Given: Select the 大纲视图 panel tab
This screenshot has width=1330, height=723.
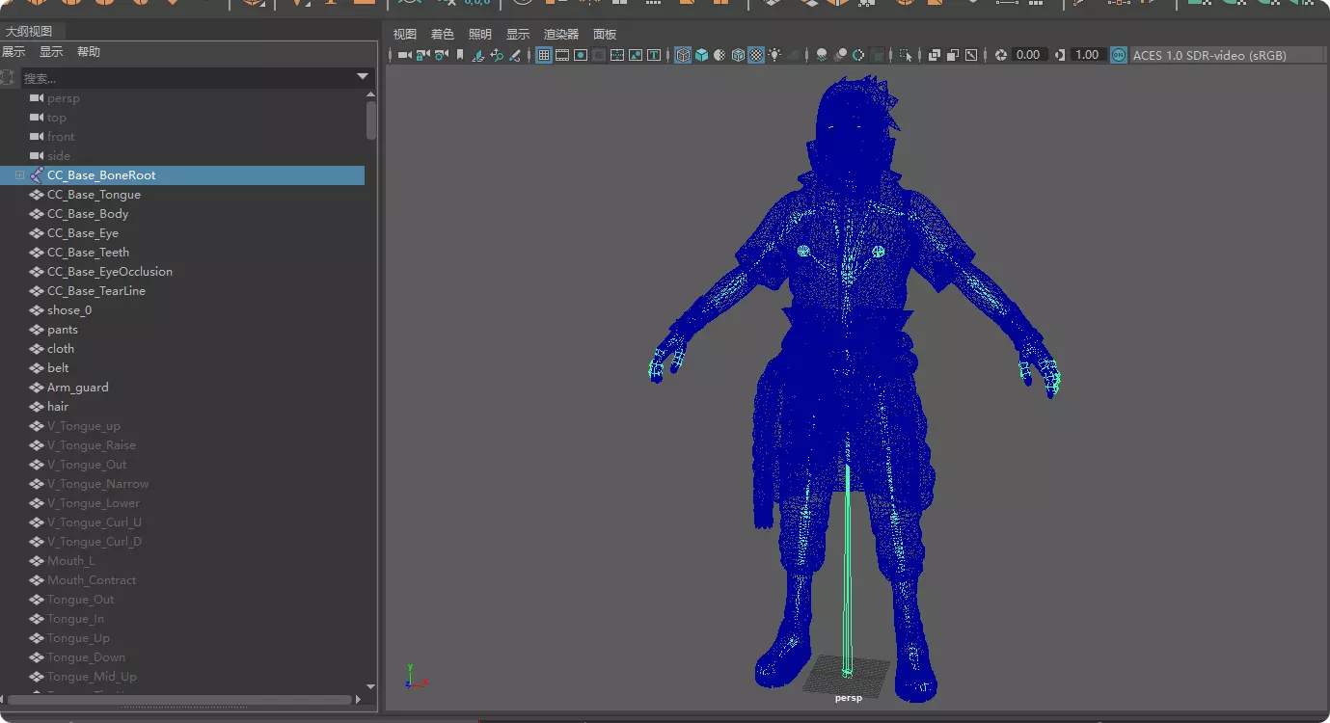Looking at the screenshot, I should pos(29,31).
